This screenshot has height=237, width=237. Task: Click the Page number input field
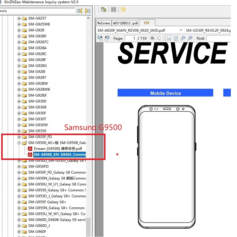click(x=131, y=39)
